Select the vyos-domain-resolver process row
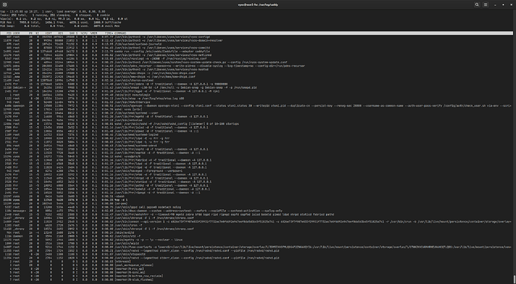The image size is (516, 284). [257, 40]
